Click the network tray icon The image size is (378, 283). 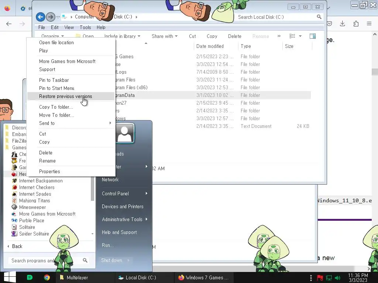329,278
